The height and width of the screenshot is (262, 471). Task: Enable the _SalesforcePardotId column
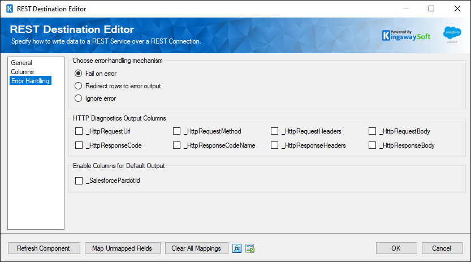[x=79, y=181]
